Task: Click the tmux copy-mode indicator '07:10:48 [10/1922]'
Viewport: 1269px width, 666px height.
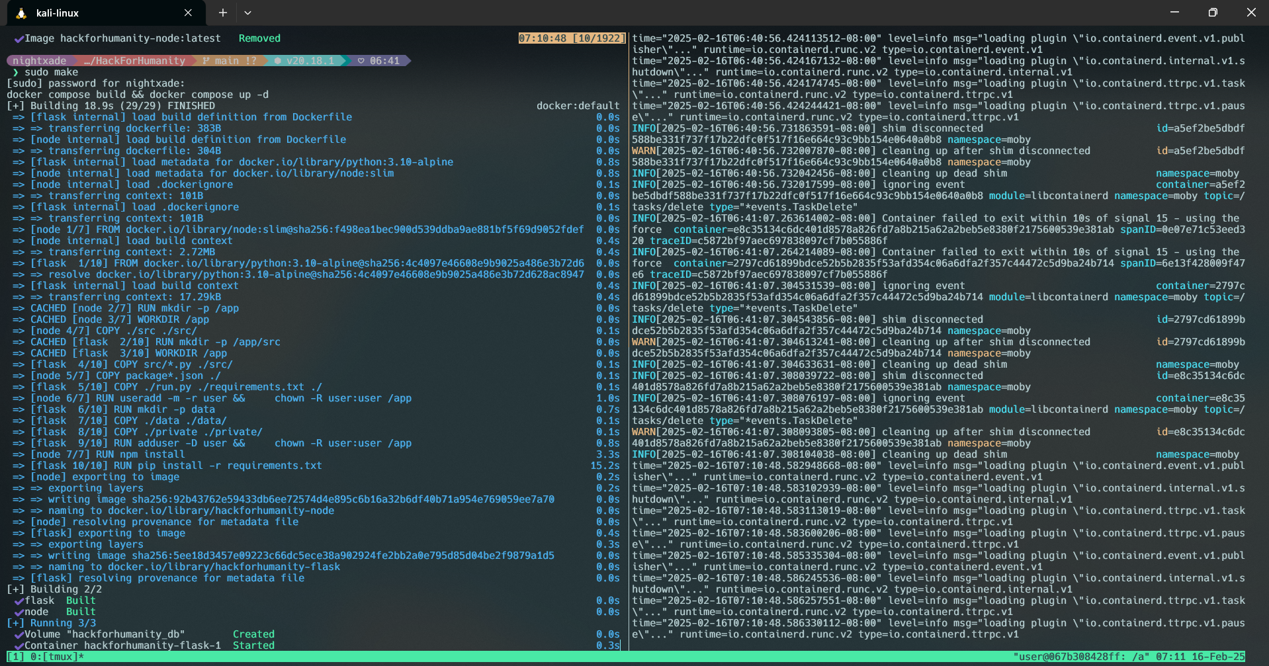Action: [x=572, y=38]
